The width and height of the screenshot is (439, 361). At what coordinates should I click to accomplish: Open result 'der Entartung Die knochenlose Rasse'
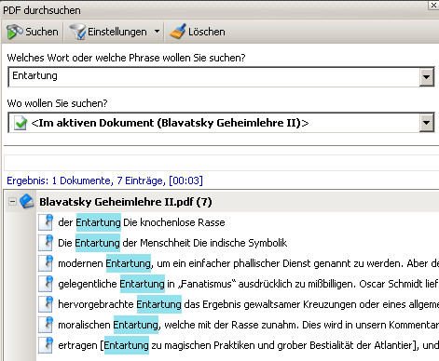click(142, 222)
